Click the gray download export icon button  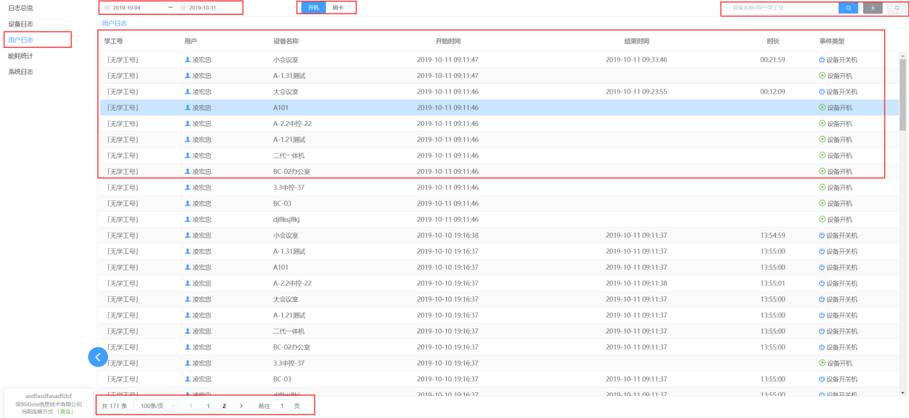872,8
